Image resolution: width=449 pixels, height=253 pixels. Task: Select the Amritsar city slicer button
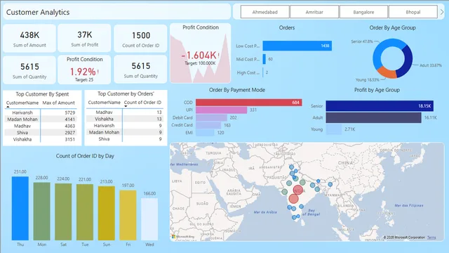point(314,12)
